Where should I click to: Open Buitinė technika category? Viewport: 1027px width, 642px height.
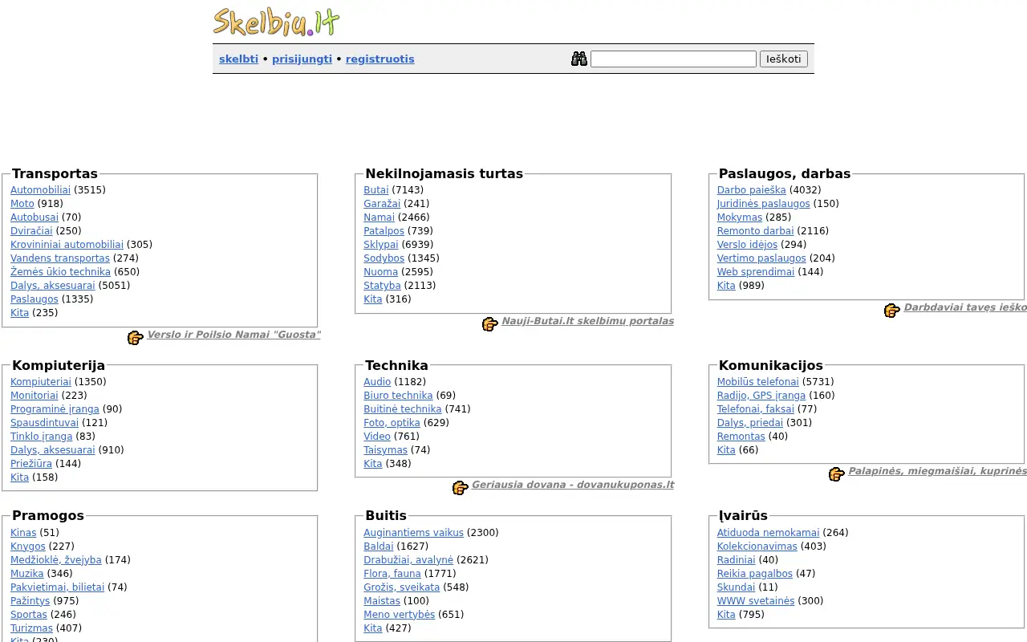click(403, 409)
